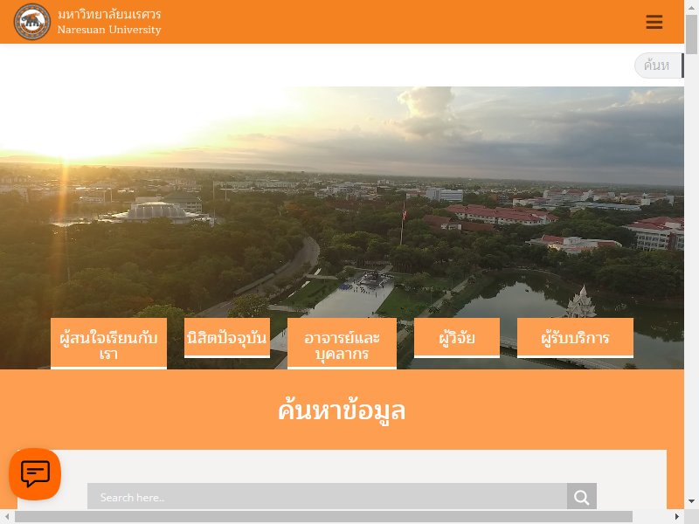This screenshot has width=699, height=524.
Task: Open the hamburger navigation menu
Action: [654, 22]
